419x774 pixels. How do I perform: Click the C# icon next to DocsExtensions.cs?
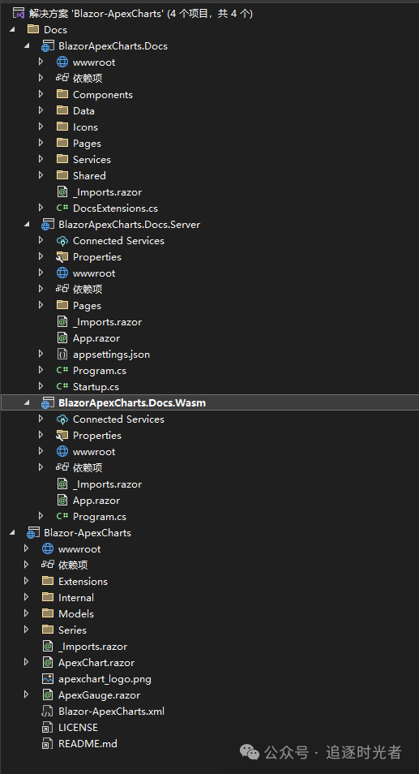click(x=62, y=209)
